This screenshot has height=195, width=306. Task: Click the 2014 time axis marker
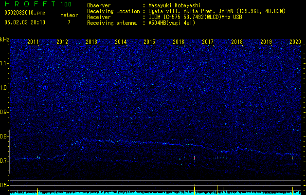click(121, 41)
